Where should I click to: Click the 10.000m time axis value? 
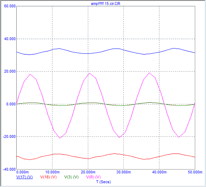(x=52, y=172)
